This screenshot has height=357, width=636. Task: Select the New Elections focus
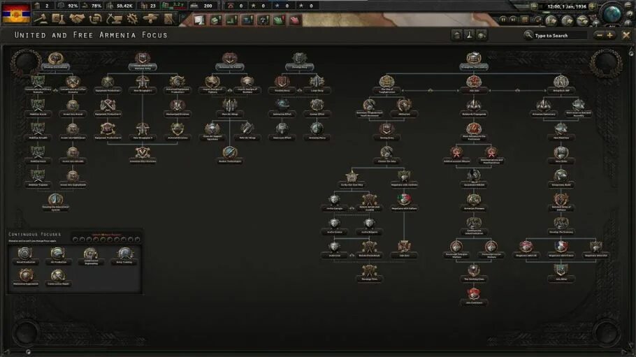(x=561, y=131)
